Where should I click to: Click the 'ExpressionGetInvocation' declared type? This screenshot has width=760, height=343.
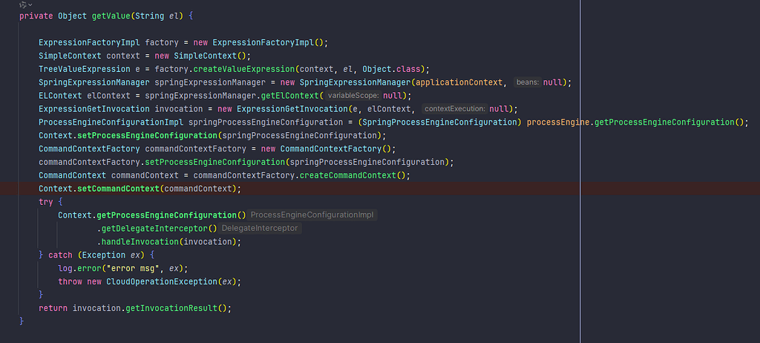[x=94, y=108]
